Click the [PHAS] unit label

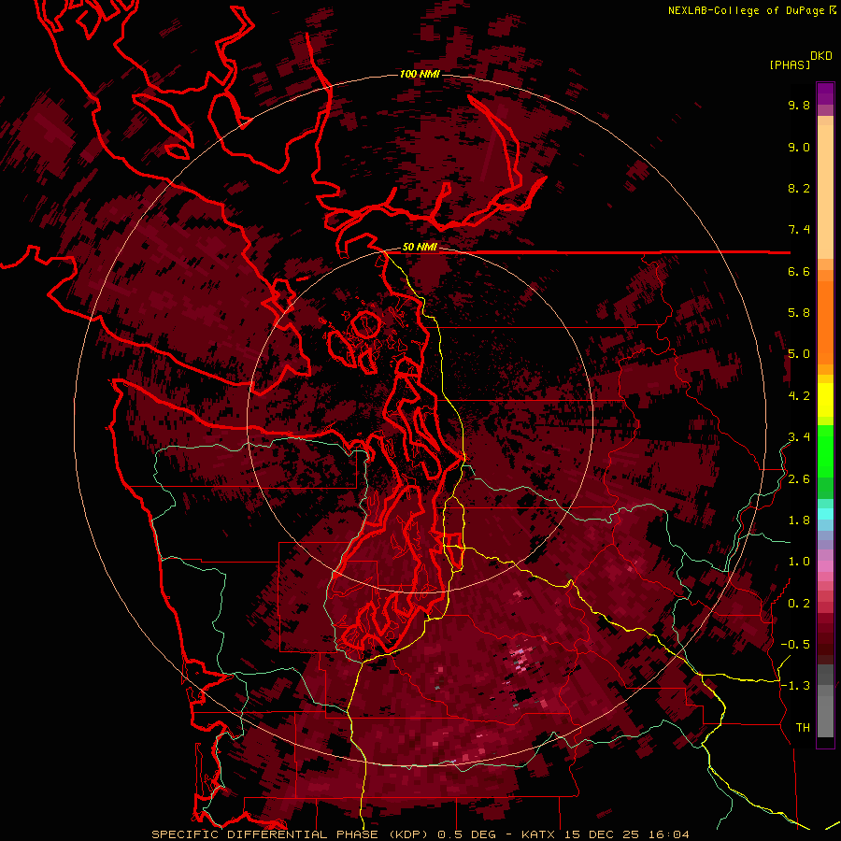[790, 64]
